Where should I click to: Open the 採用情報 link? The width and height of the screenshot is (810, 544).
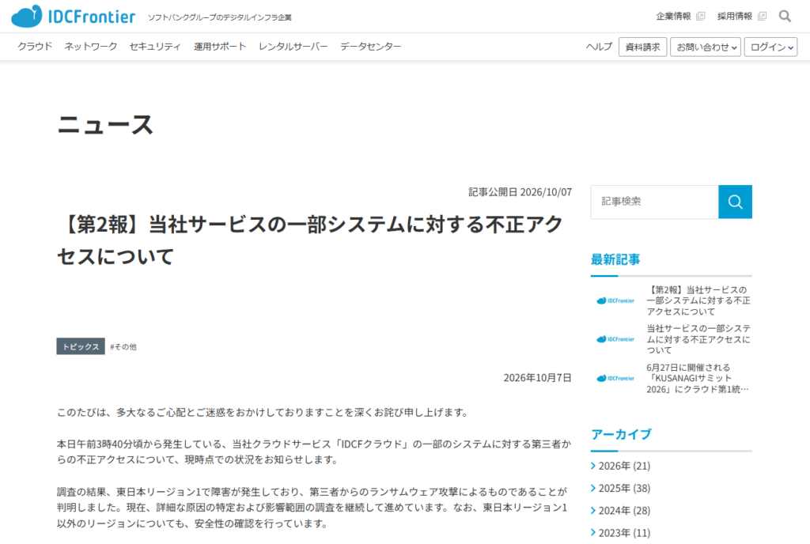click(x=735, y=17)
